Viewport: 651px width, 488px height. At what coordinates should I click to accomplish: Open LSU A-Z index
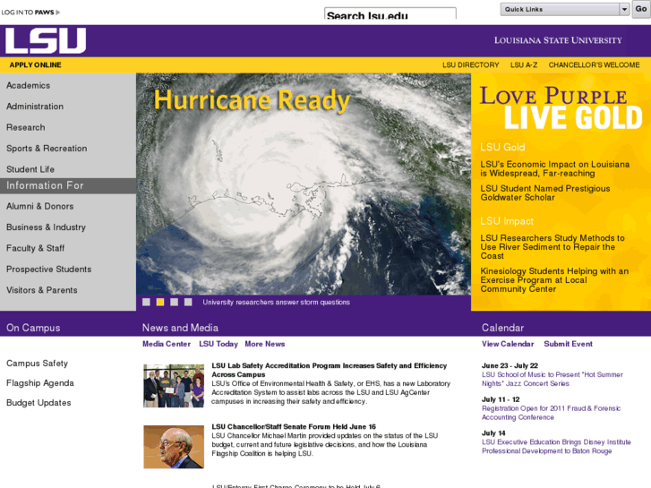pos(524,64)
